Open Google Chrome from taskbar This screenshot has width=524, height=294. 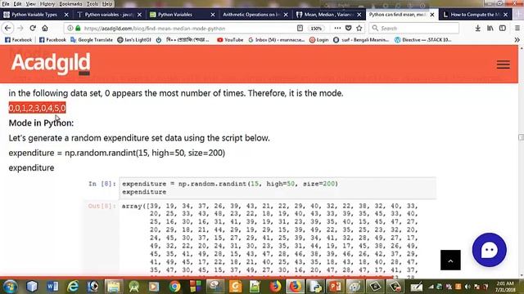(x=174, y=287)
